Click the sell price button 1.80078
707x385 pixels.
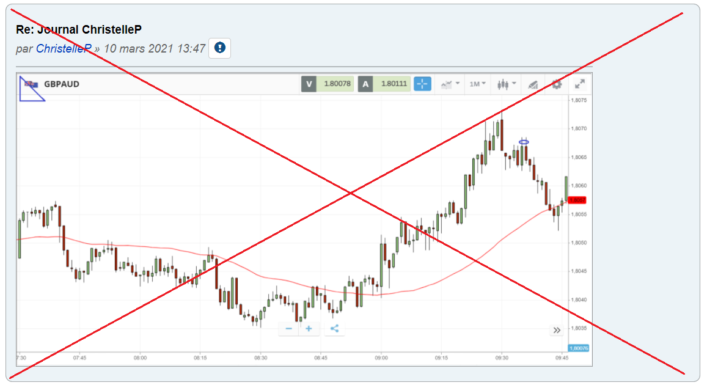[328, 84]
